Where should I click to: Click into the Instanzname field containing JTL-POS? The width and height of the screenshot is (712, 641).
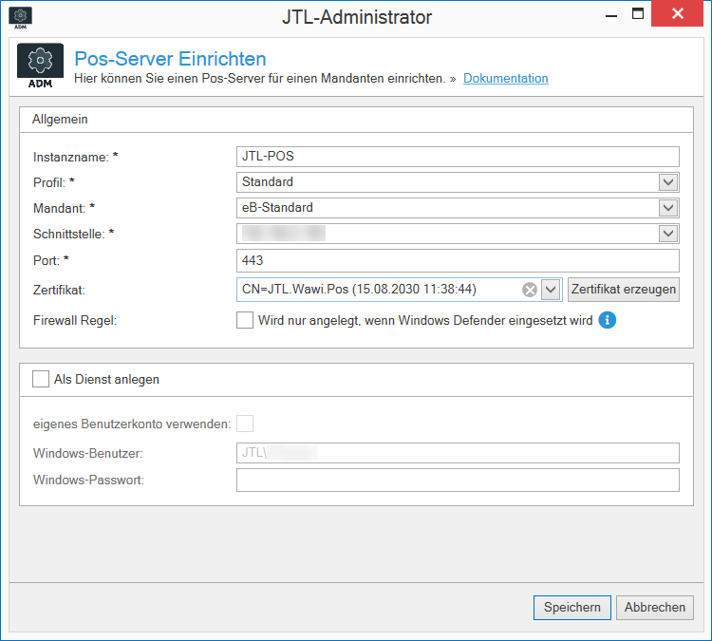pos(458,157)
